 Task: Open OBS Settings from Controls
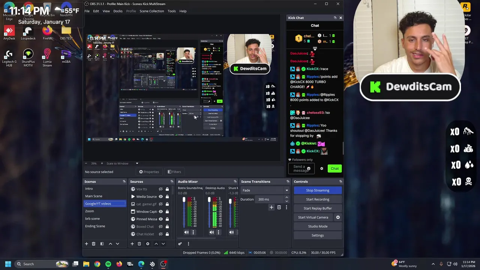click(318, 235)
